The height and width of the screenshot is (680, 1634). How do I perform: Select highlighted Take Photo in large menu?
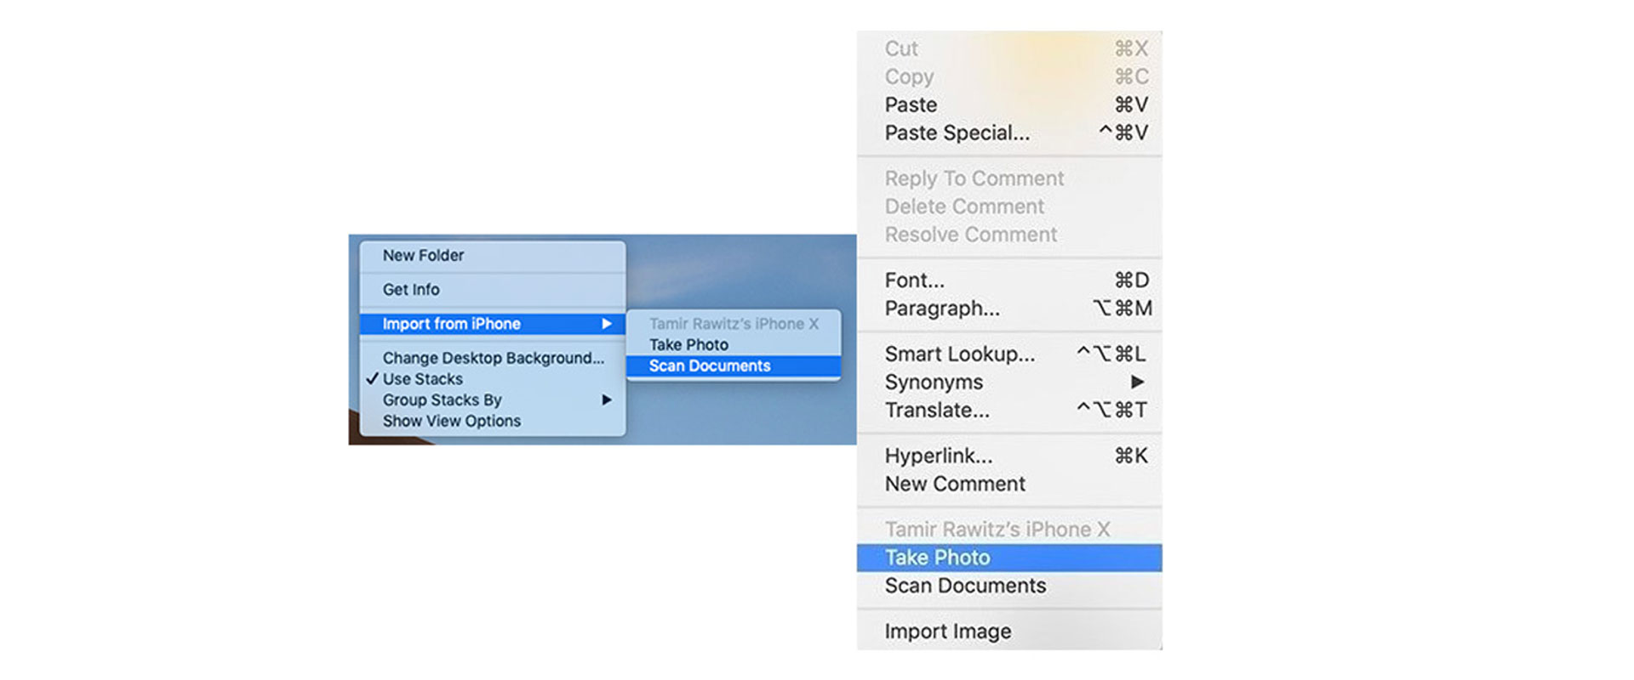(x=1009, y=558)
